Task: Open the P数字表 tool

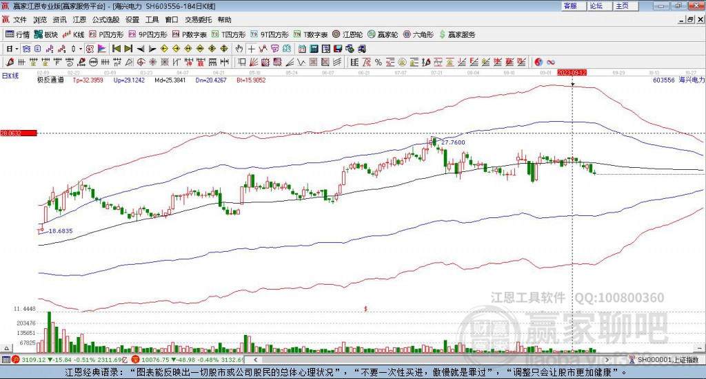Action: coord(189,34)
